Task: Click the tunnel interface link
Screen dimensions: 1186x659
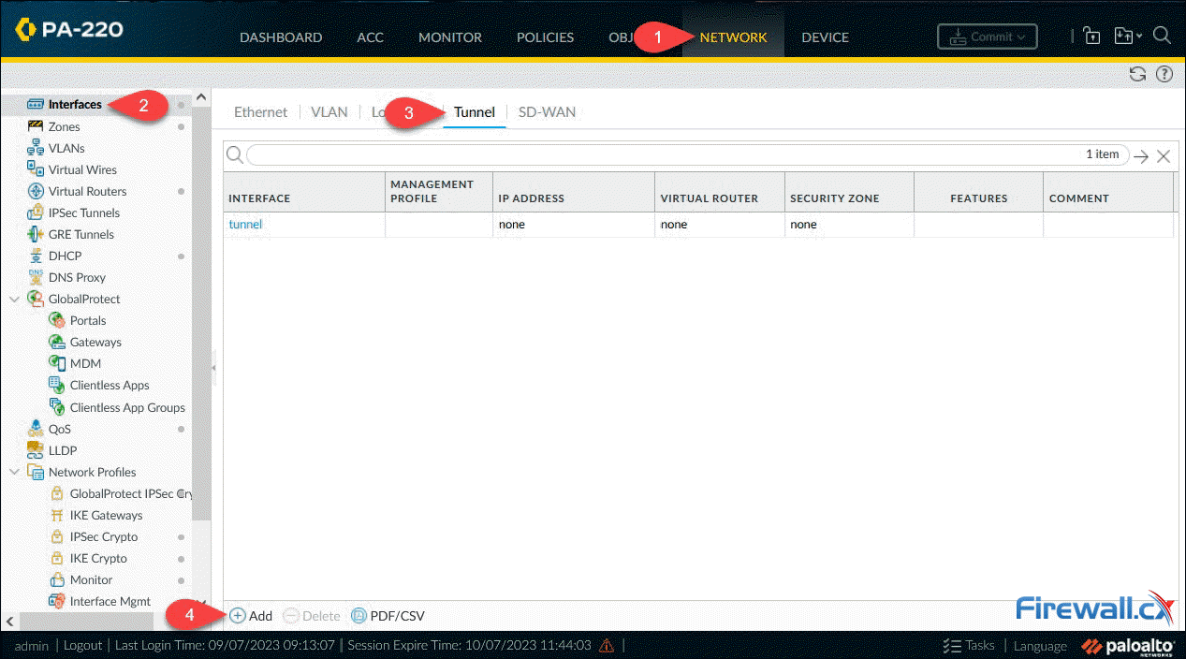Action: click(x=245, y=224)
